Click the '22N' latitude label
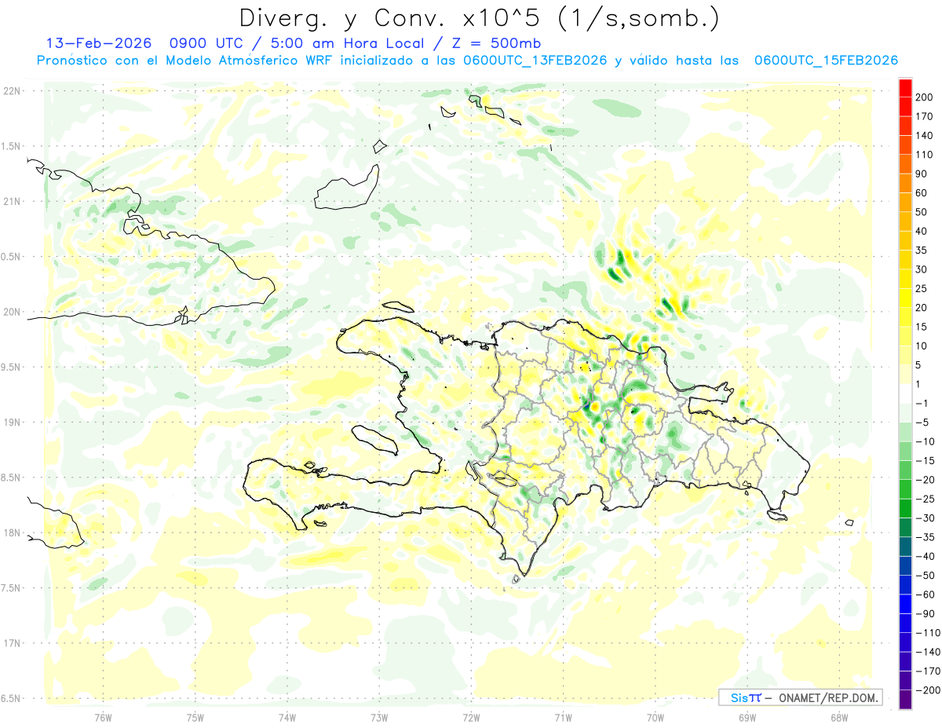This screenshot has width=942, height=728. [x=12, y=91]
